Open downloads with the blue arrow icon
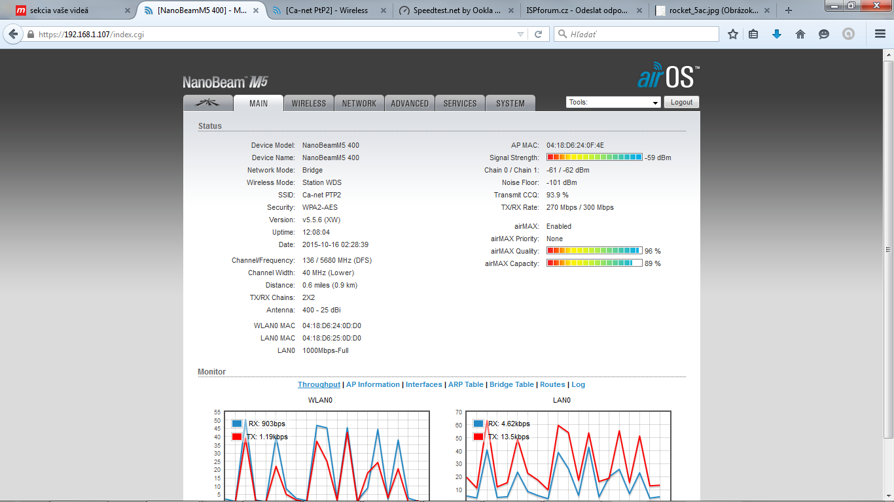This screenshot has width=894, height=502. click(777, 34)
